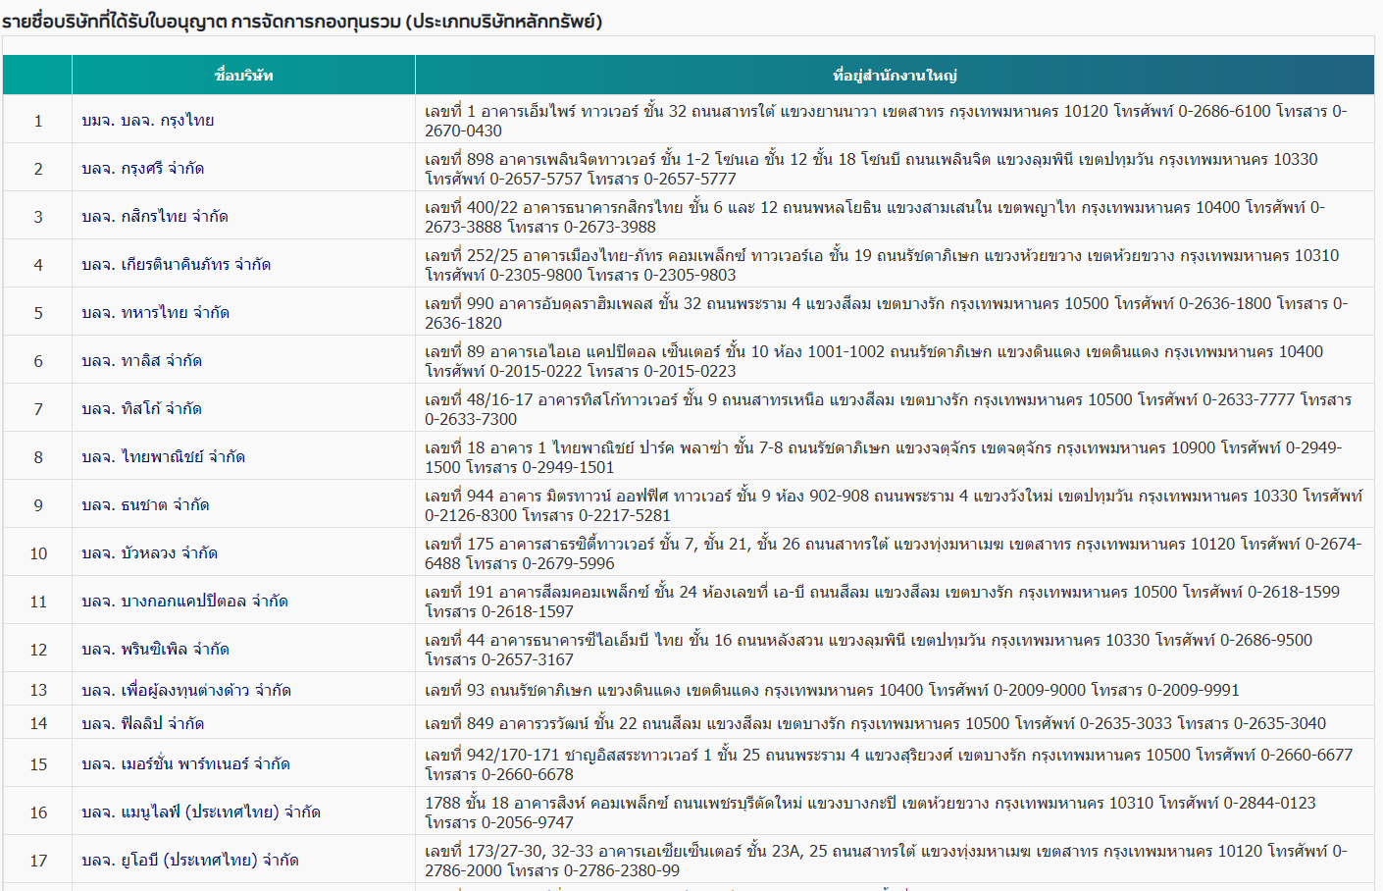Click the ที่อยู่สำนักงานใหญ่ column header
Image resolution: width=1383 pixels, height=891 pixels.
[895, 75]
